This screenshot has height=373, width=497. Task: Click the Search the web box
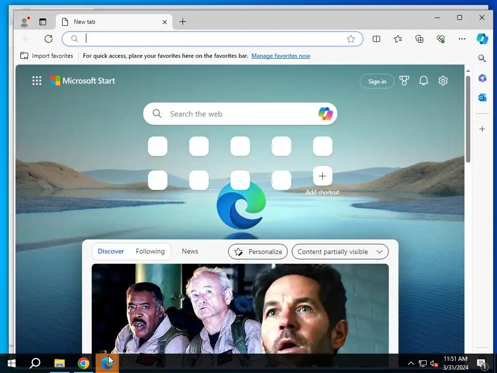[240, 114]
